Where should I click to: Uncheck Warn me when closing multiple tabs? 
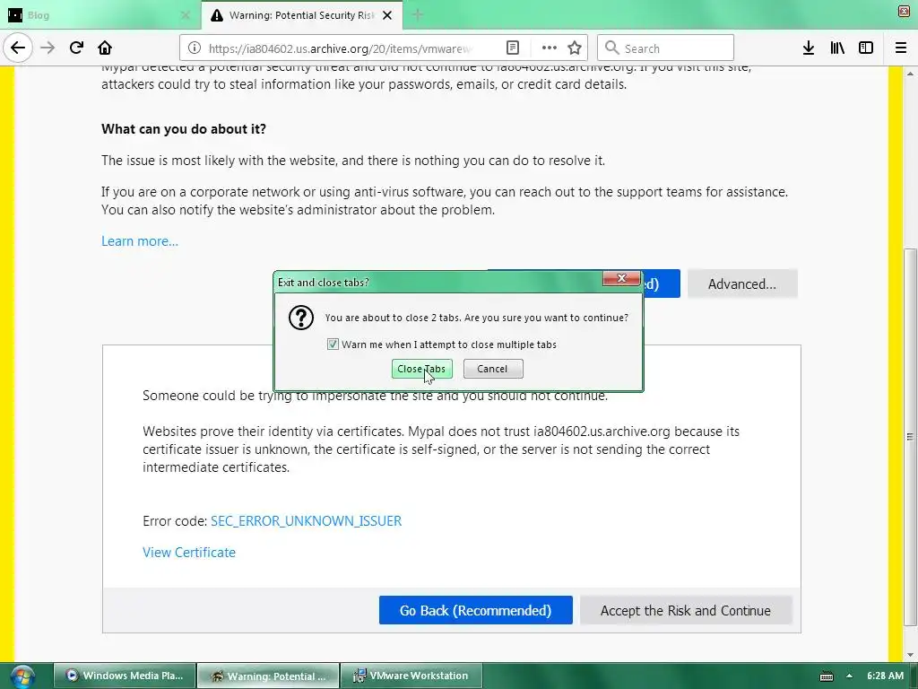pyautogui.click(x=333, y=344)
